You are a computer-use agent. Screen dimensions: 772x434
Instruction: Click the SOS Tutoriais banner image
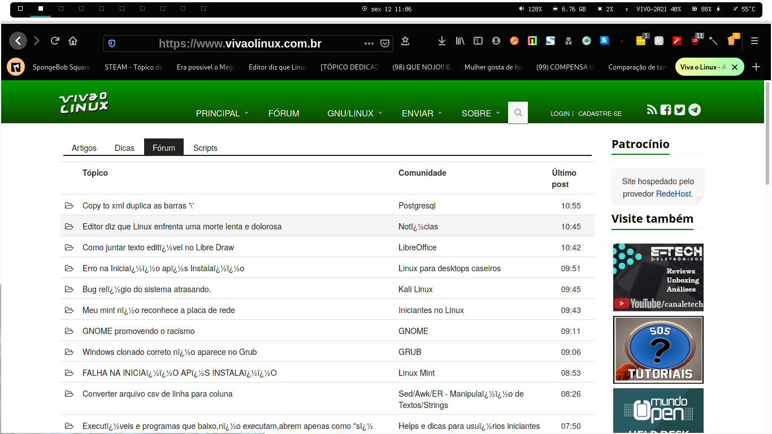click(658, 350)
